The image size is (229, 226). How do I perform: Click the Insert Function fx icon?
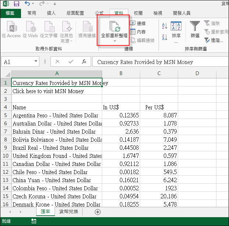point(84,62)
